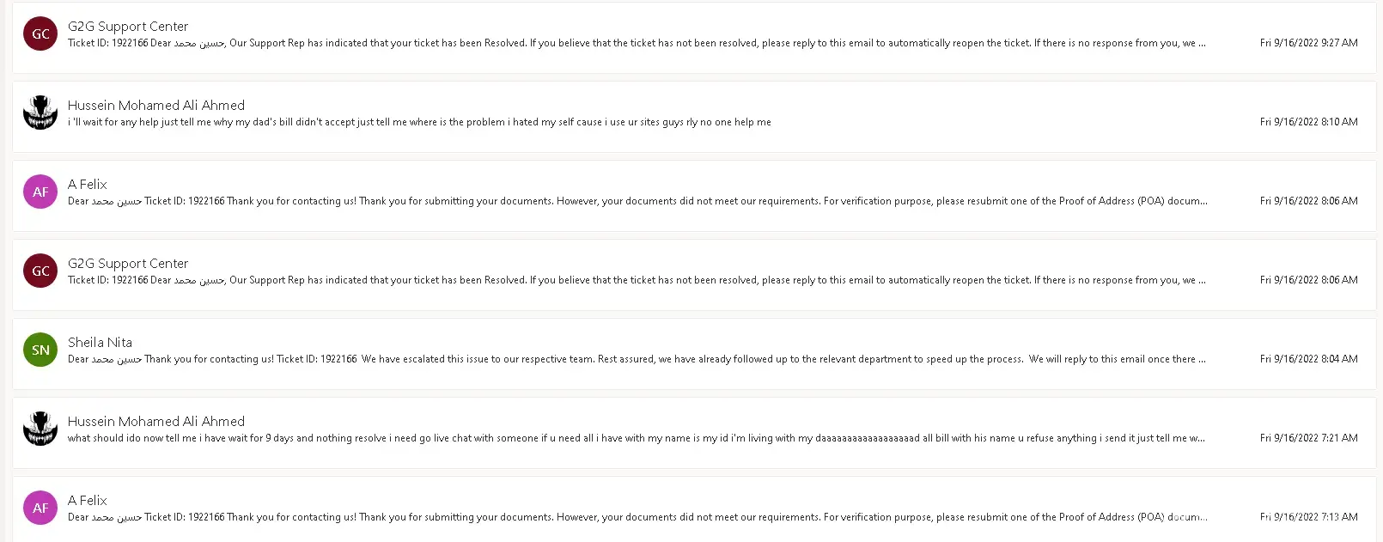
Task: Select sender Hussein Mohamed Ali Ahmed at 8:10 AM
Action: click(156, 106)
